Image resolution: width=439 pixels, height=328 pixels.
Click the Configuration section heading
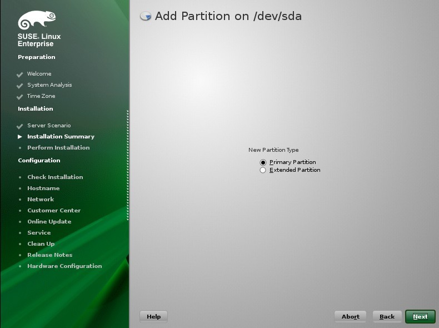pos(39,161)
